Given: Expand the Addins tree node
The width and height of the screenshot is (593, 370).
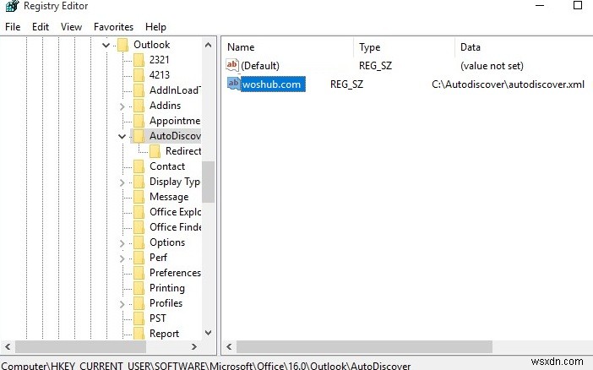Looking at the screenshot, I should click(x=122, y=106).
